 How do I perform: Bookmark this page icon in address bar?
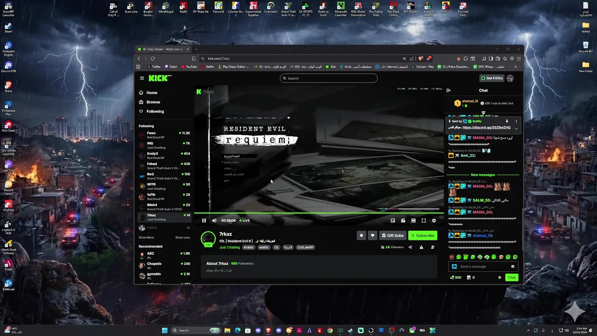click(x=194, y=59)
